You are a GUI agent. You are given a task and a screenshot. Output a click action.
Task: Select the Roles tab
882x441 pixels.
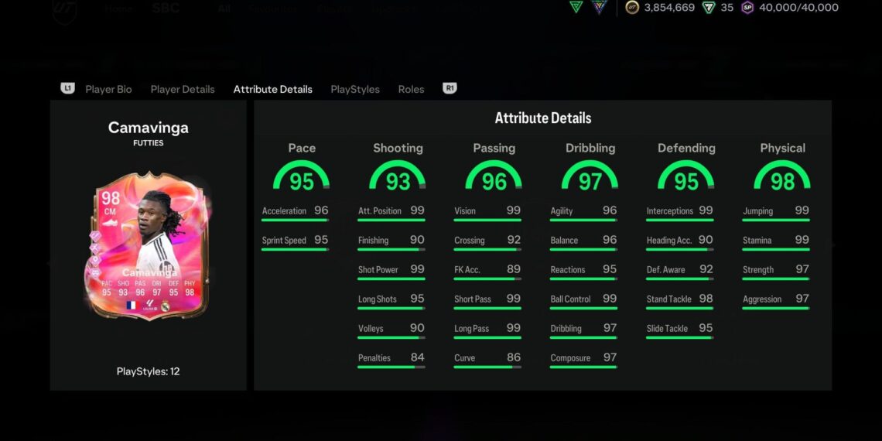[411, 89]
